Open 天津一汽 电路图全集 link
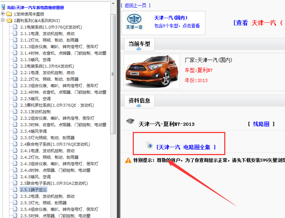 coord(186,147)
